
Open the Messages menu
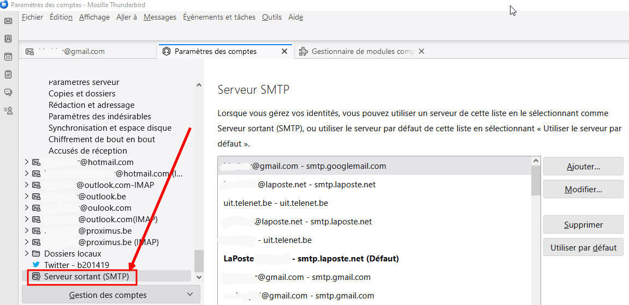(159, 17)
